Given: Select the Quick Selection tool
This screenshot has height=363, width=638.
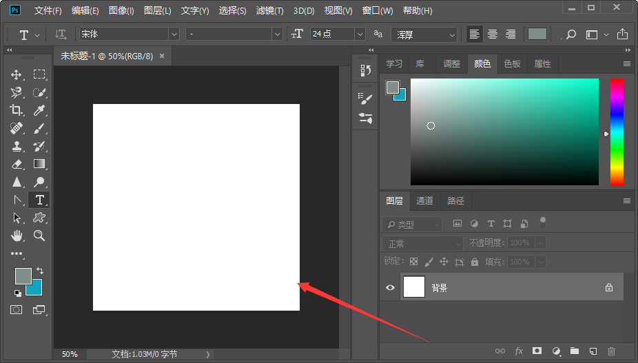Looking at the screenshot, I should click(x=39, y=92).
